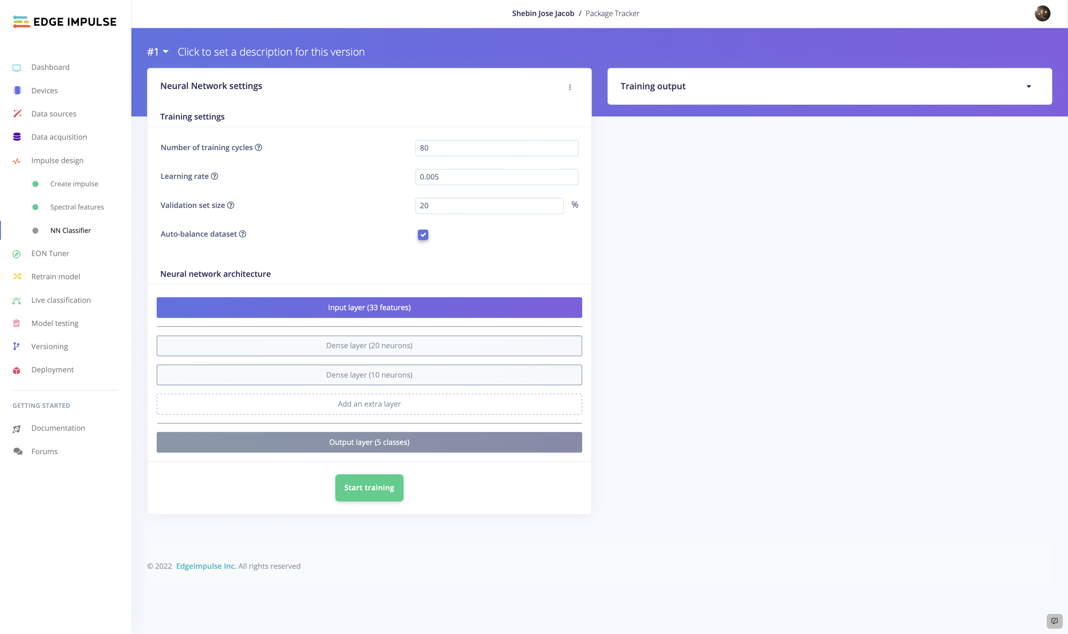Select NN Classifier from Impulse design

point(70,230)
